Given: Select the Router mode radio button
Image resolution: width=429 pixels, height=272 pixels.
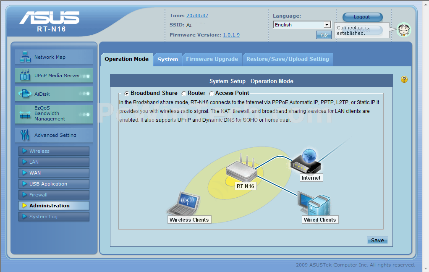Looking at the screenshot, I should tap(184, 94).
